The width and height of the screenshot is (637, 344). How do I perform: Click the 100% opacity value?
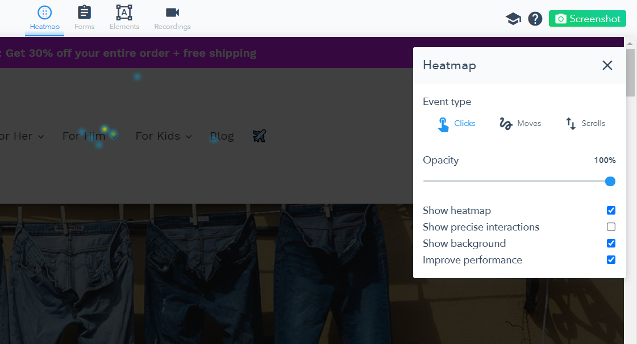tap(605, 160)
